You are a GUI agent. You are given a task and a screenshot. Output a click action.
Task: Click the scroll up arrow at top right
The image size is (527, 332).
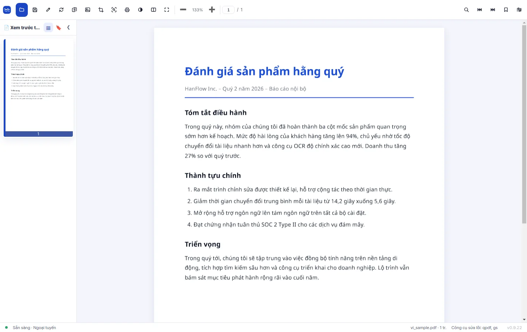coord(524,23)
